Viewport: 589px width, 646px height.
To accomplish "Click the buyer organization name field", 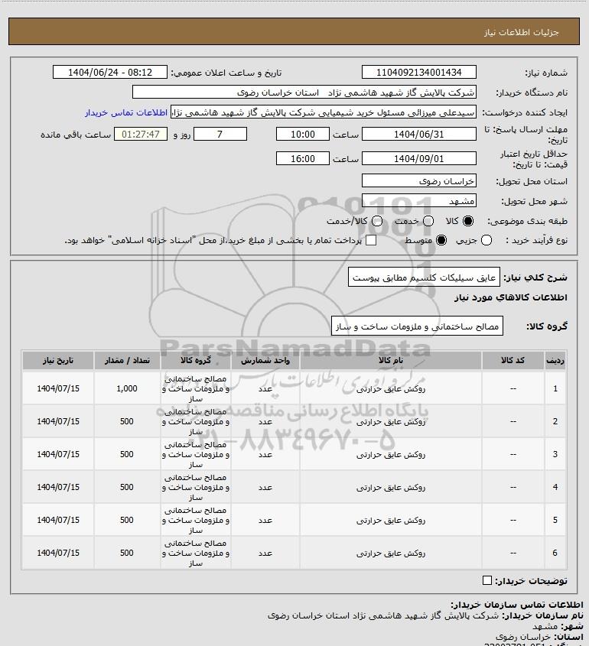I will pyautogui.click(x=304, y=93).
